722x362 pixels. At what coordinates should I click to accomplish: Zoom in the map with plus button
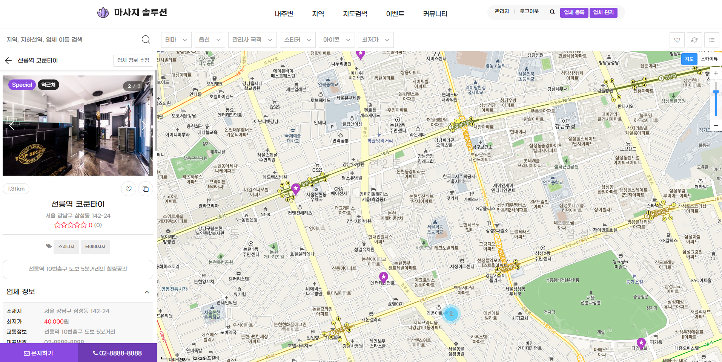[716, 73]
